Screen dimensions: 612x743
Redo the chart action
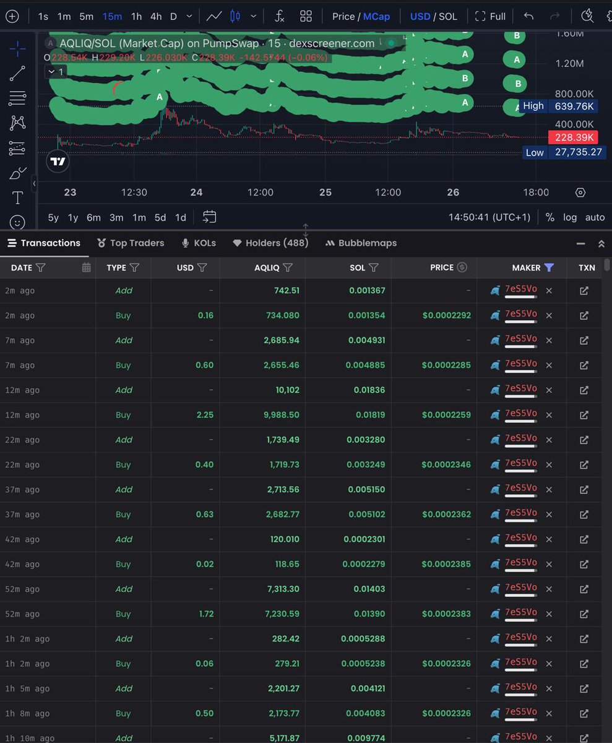(555, 17)
